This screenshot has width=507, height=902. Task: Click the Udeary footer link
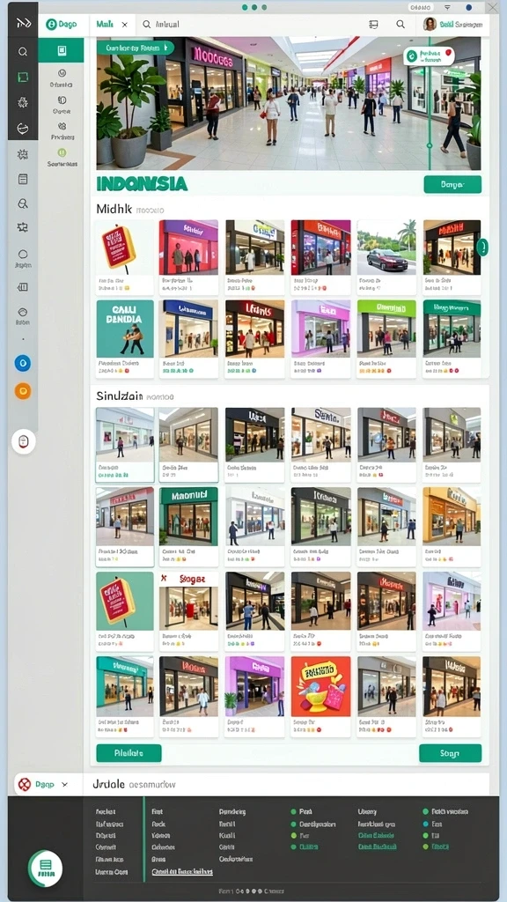(367, 811)
